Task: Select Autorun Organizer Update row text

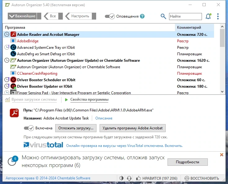Action: [78, 61]
